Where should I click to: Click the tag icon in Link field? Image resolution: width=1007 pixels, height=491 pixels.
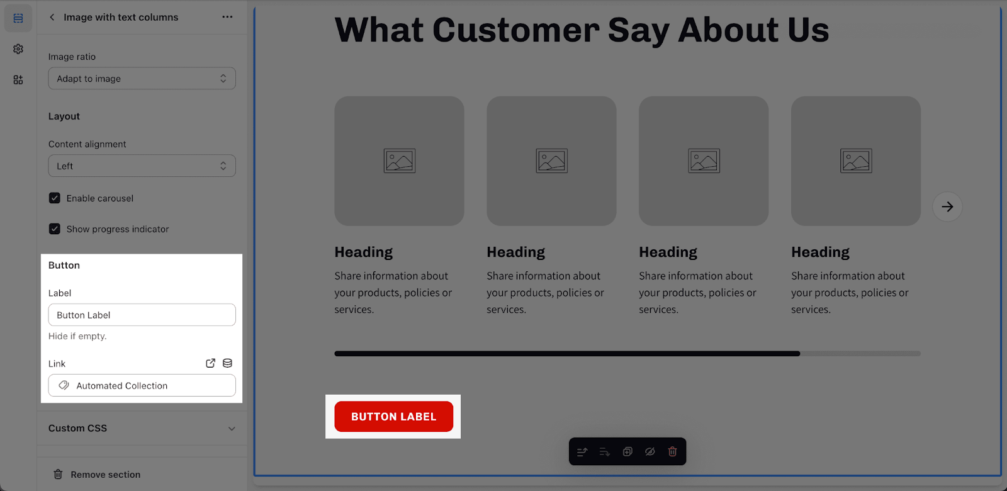(64, 385)
